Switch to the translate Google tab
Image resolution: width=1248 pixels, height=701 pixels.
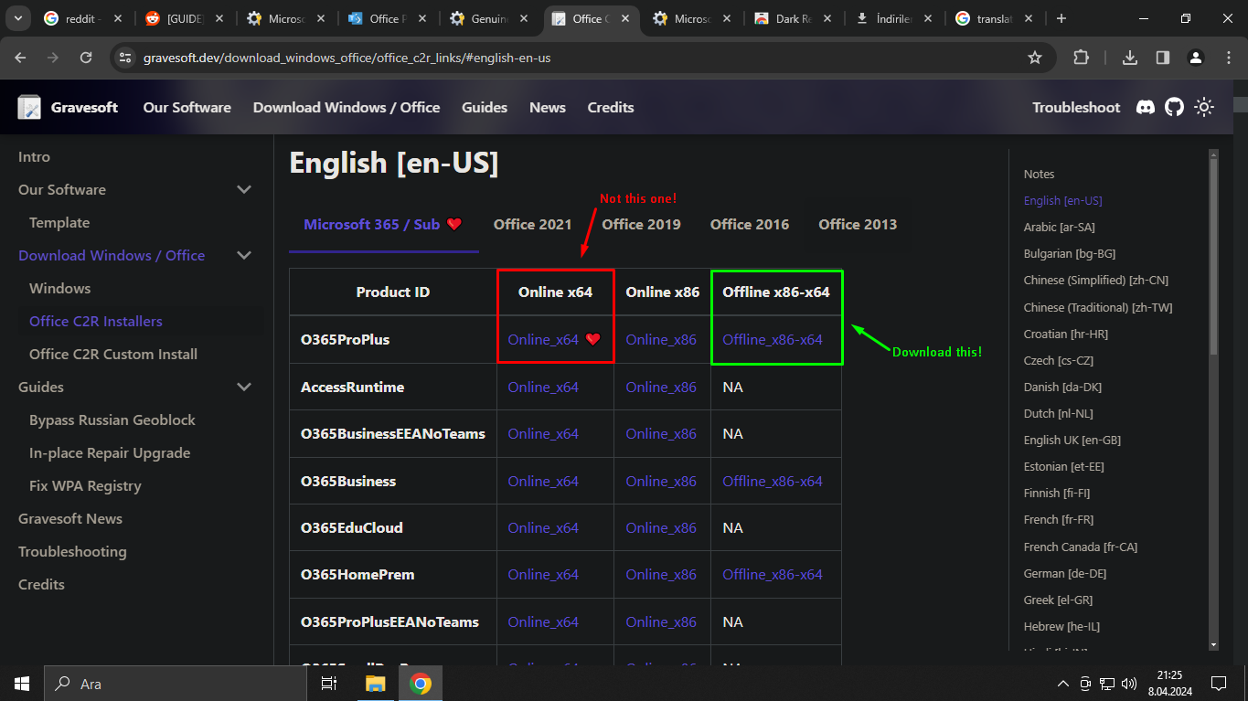995,18
